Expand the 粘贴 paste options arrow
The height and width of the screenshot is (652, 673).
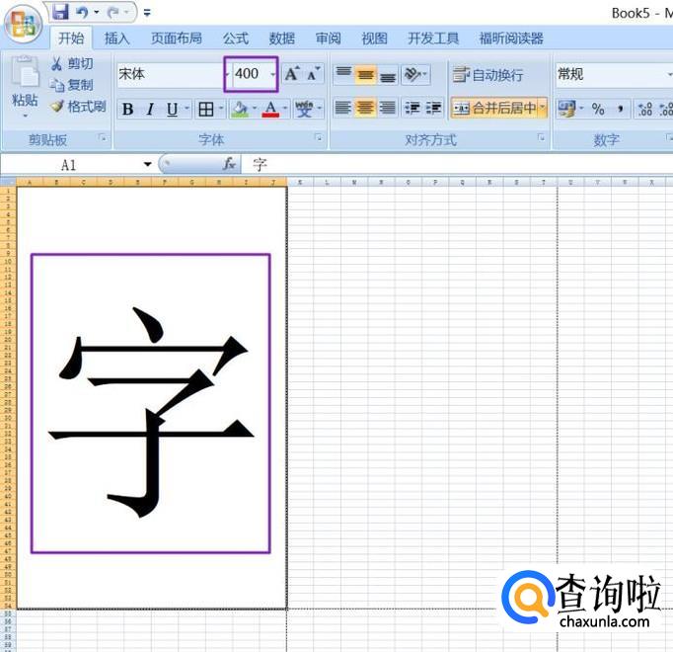click(25, 115)
